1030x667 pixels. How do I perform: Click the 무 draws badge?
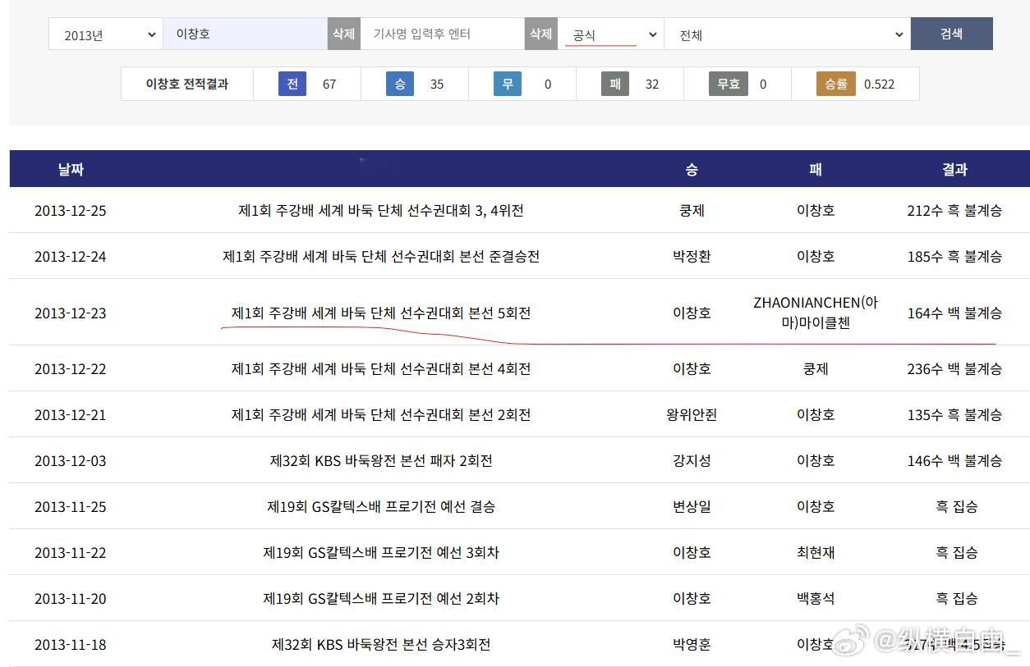click(508, 84)
